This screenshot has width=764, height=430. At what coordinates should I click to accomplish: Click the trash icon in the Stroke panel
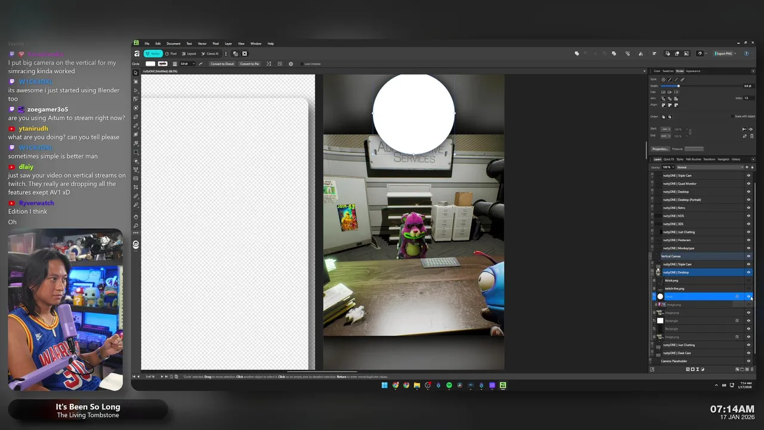coord(752,136)
